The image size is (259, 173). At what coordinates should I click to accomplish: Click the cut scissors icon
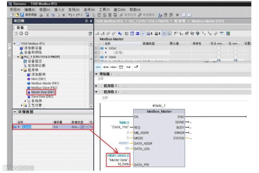(47, 15)
